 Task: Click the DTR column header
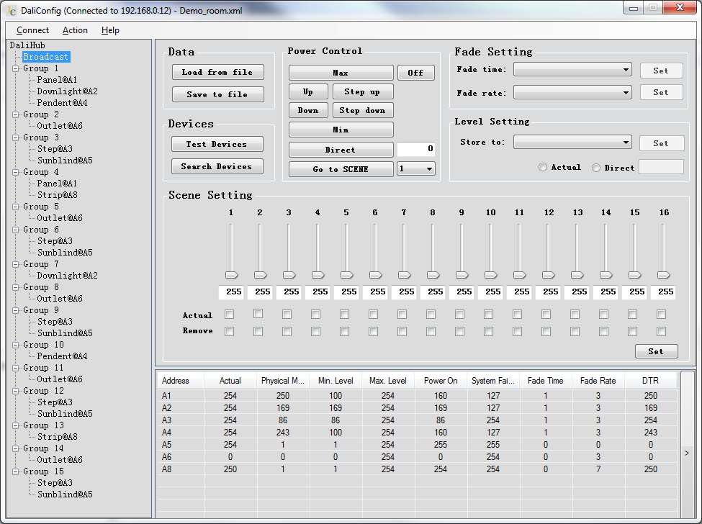coord(650,381)
